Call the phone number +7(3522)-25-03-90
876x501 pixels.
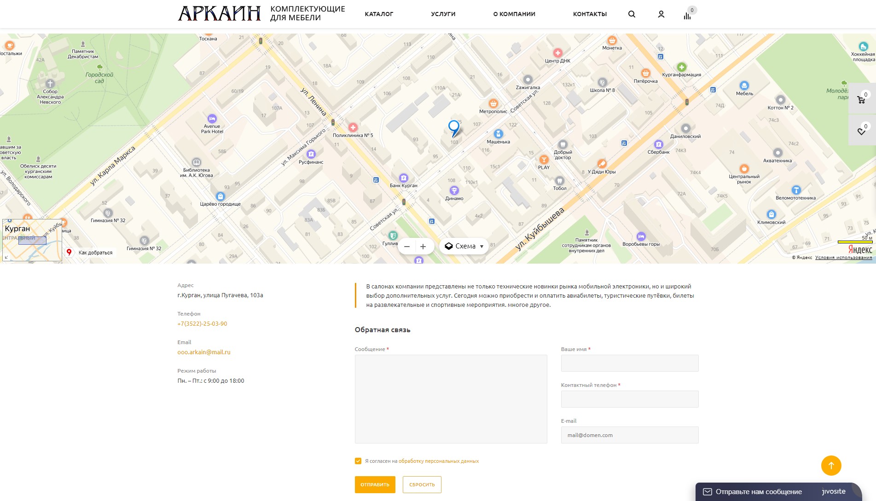(x=202, y=324)
